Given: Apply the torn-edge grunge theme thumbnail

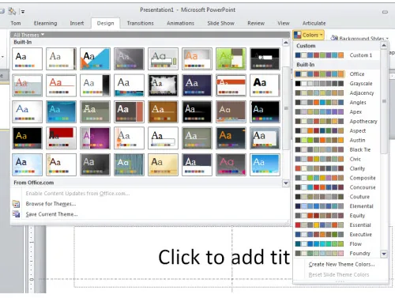Looking at the screenshot, I should 163,85.
